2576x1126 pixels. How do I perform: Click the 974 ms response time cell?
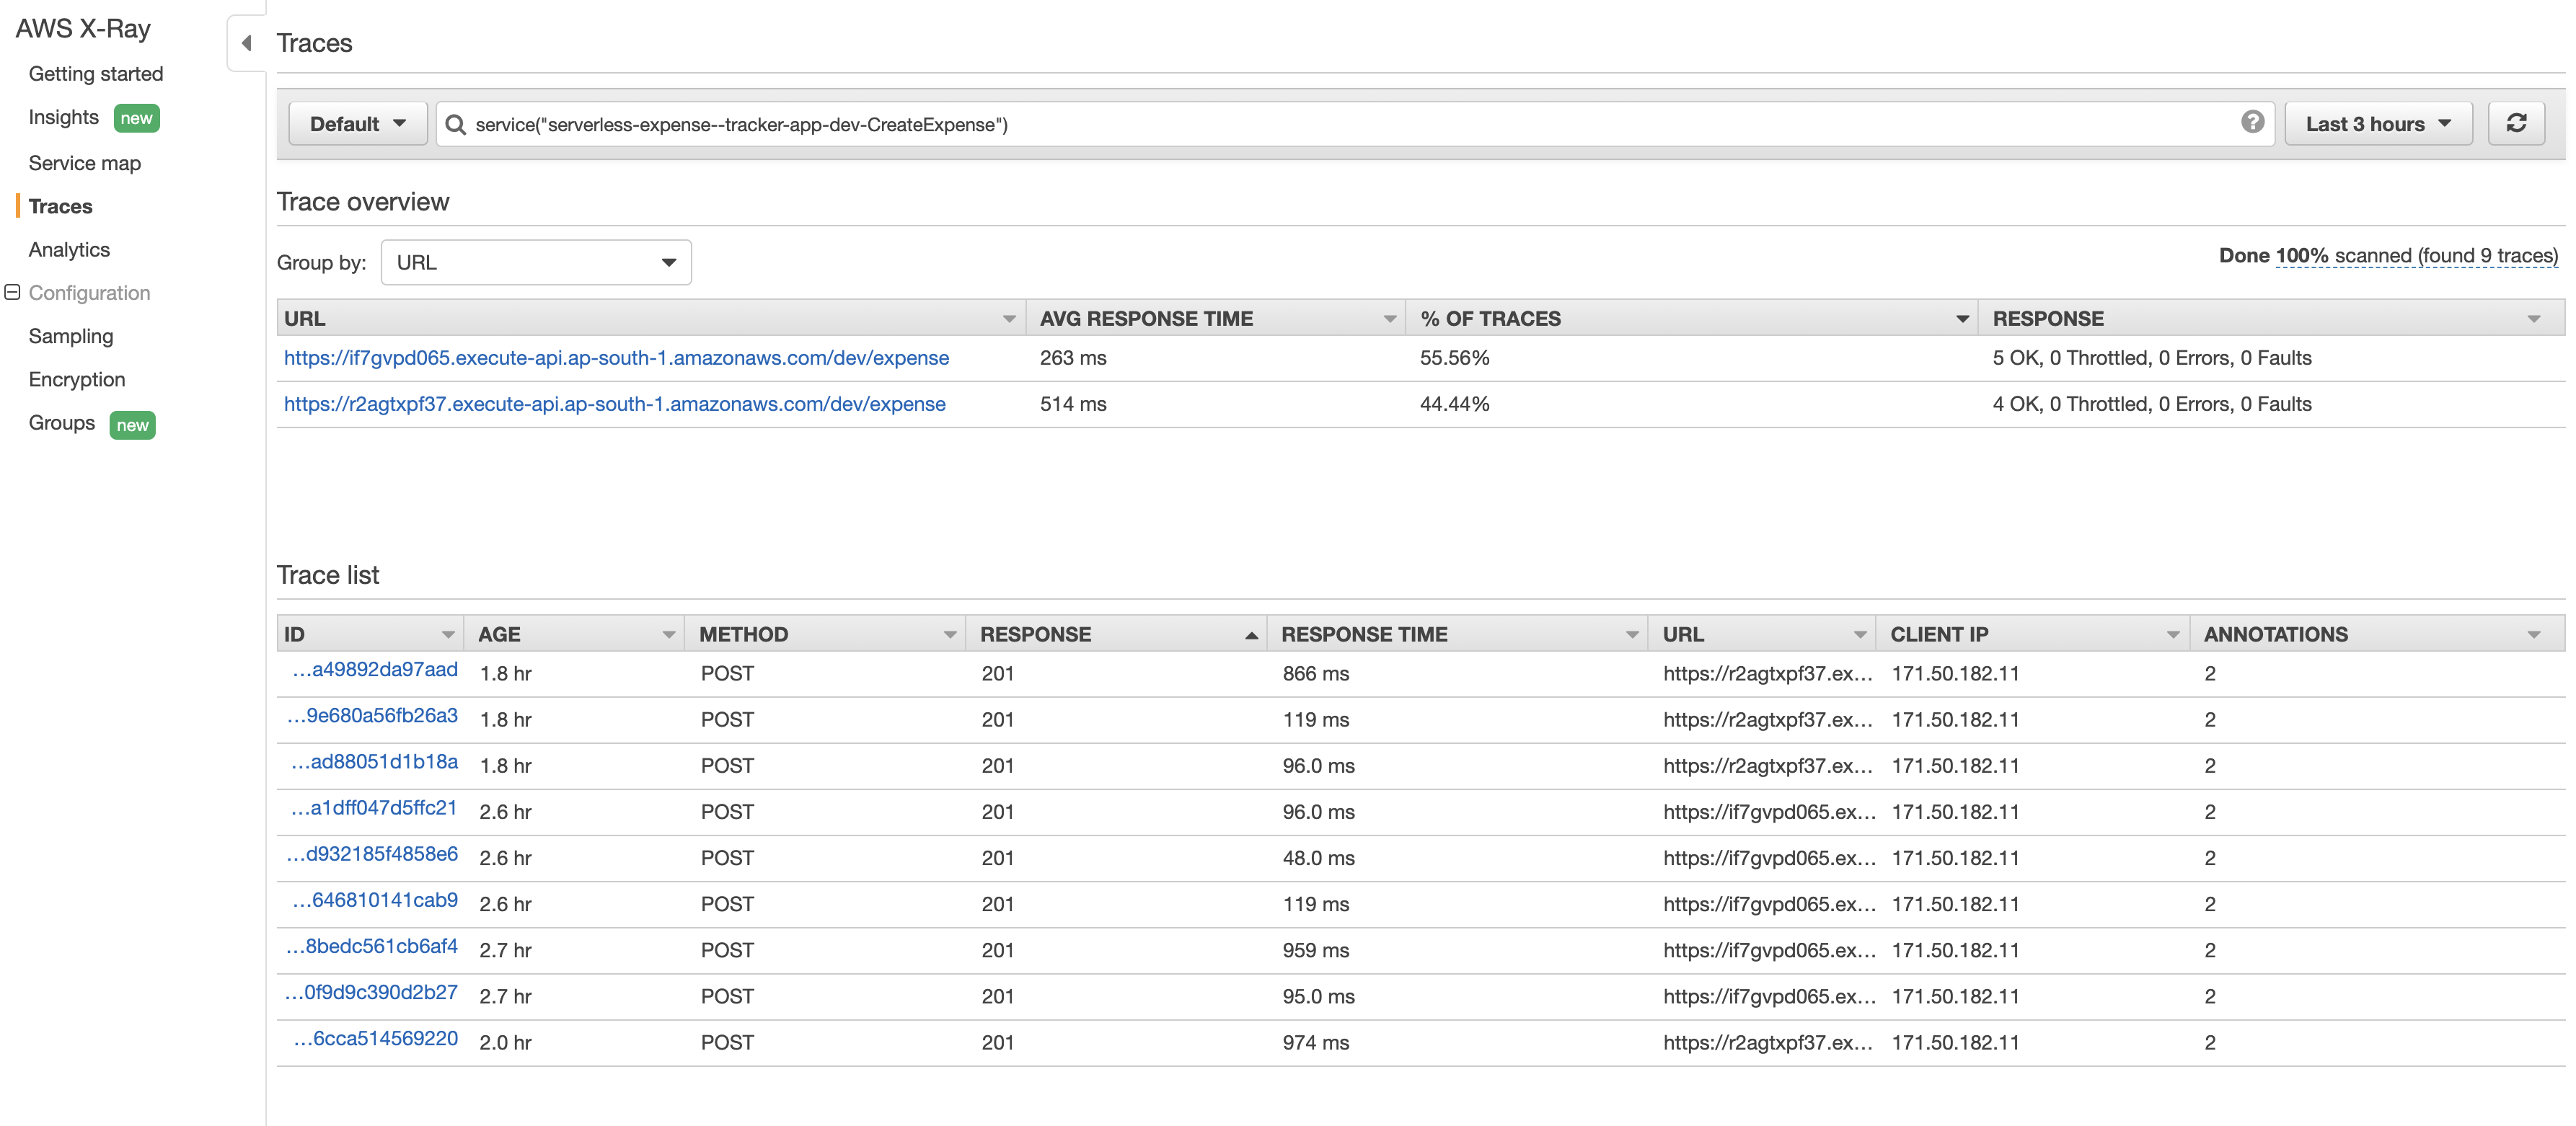pyautogui.click(x=1316, y=1042)
